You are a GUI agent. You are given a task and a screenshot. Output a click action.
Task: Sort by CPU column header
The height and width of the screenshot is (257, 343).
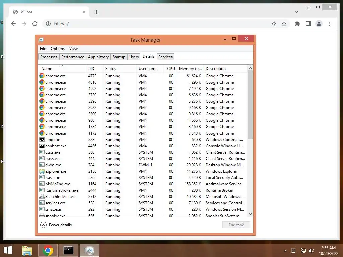[x=170, y=68]
